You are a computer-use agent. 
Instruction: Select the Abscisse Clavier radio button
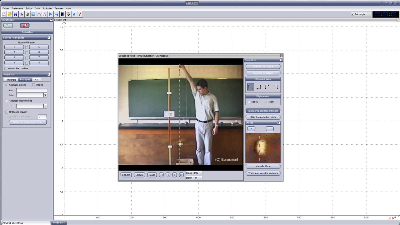click(7, 85)
